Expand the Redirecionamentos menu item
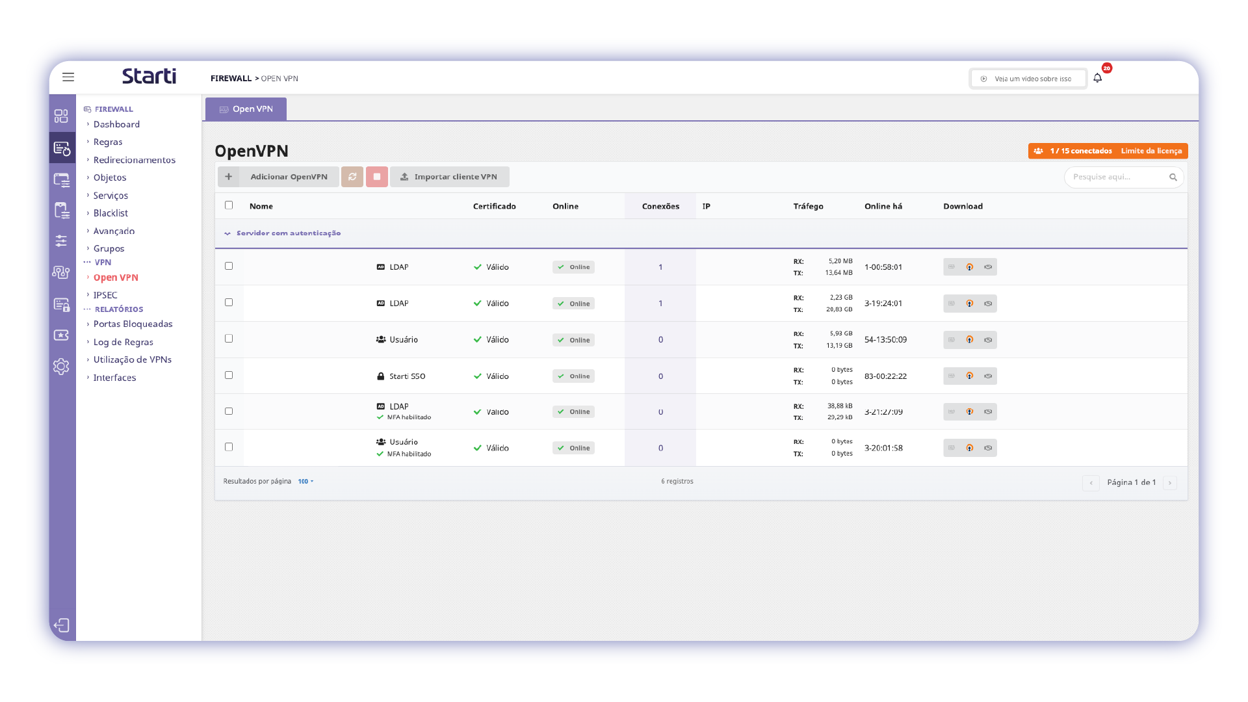 tap(134, 160)
